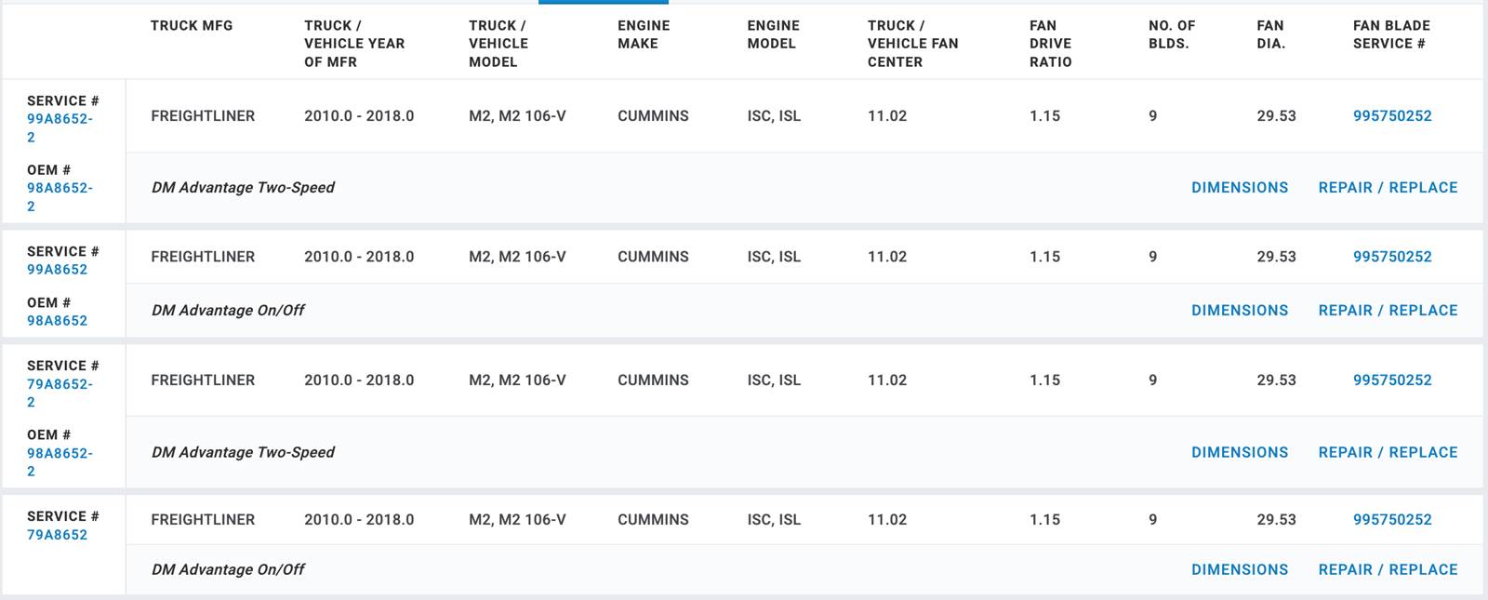Select Repair / Replace for service 79A8652

(1388, 570)
